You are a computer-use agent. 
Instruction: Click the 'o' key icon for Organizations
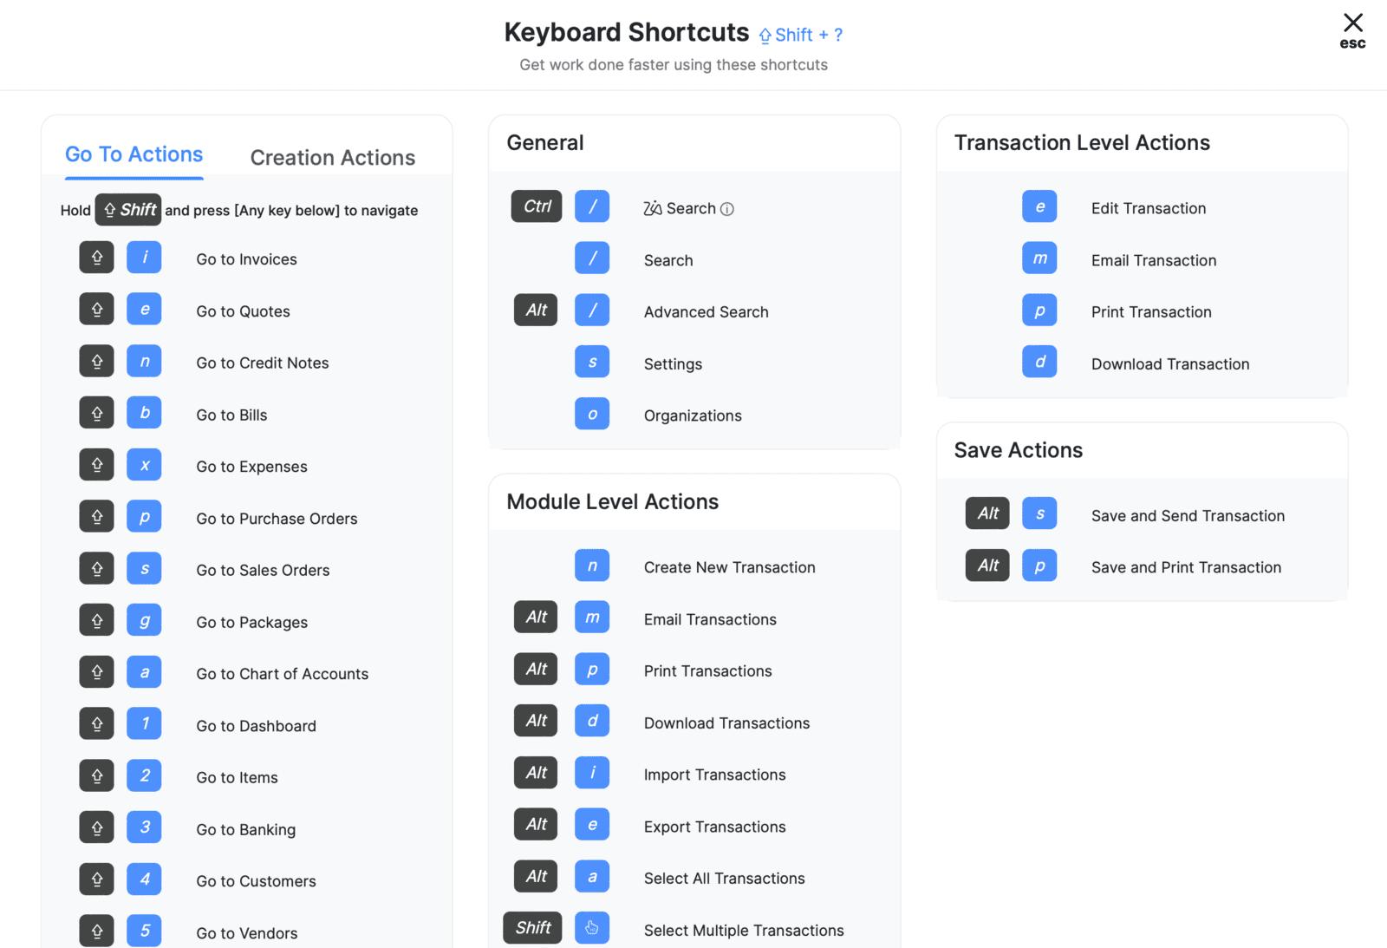tap(592, 414)
